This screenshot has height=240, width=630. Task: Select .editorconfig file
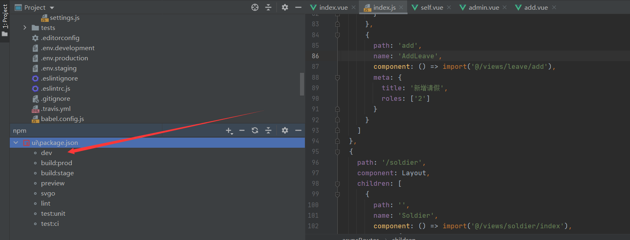[x=60, y=38]
